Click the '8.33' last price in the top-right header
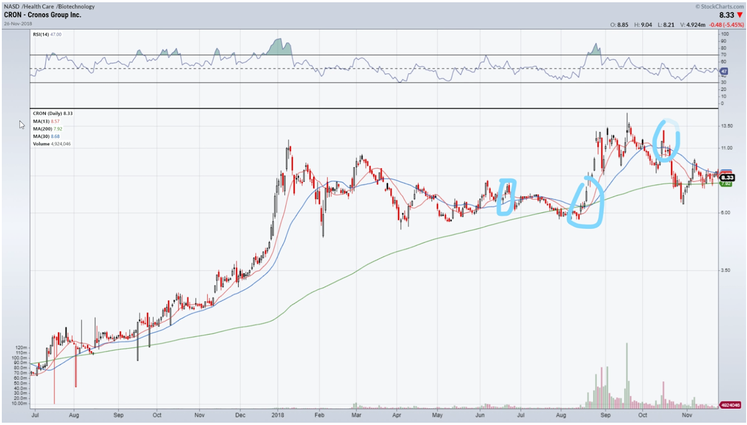The height and width of the screenshot is (425, 747). click(x=727, y=15)
